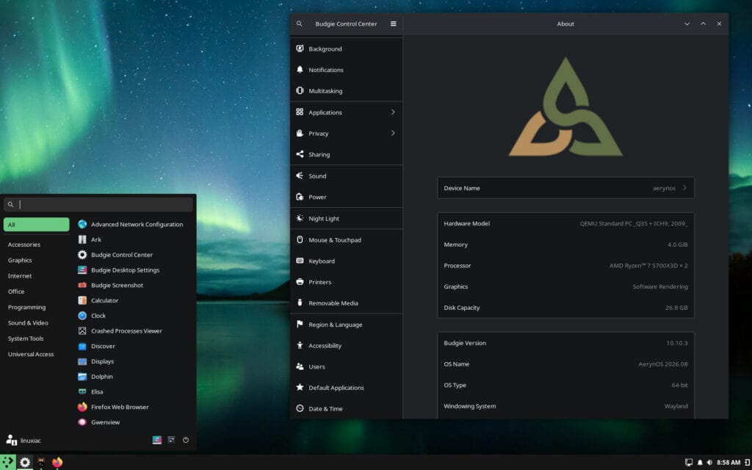The width and height of the screenshot is (752, 470).
Task: Click the Disk Capacity 26.8 GB row
Action: coord(565,308)
